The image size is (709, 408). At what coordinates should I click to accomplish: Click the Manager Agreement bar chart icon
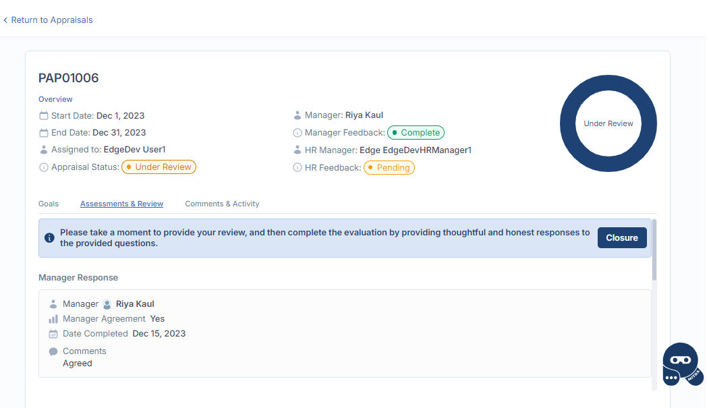point(53,319)
